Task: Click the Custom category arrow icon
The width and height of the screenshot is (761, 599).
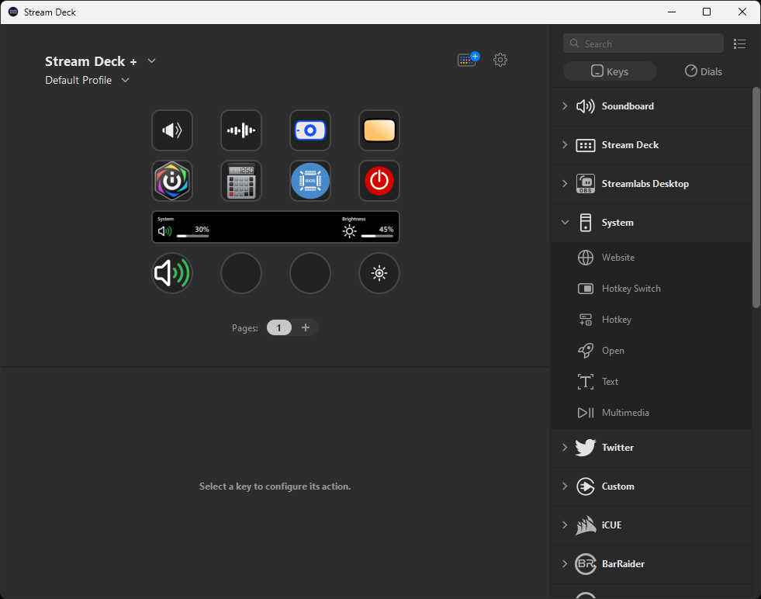Action: [x=586, y=486]
